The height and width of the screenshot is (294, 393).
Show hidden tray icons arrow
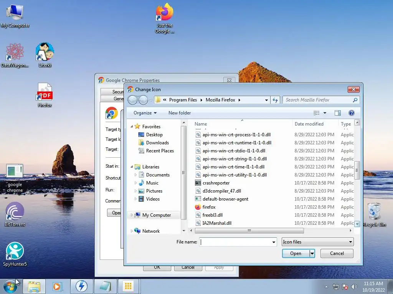click(326, 287)
